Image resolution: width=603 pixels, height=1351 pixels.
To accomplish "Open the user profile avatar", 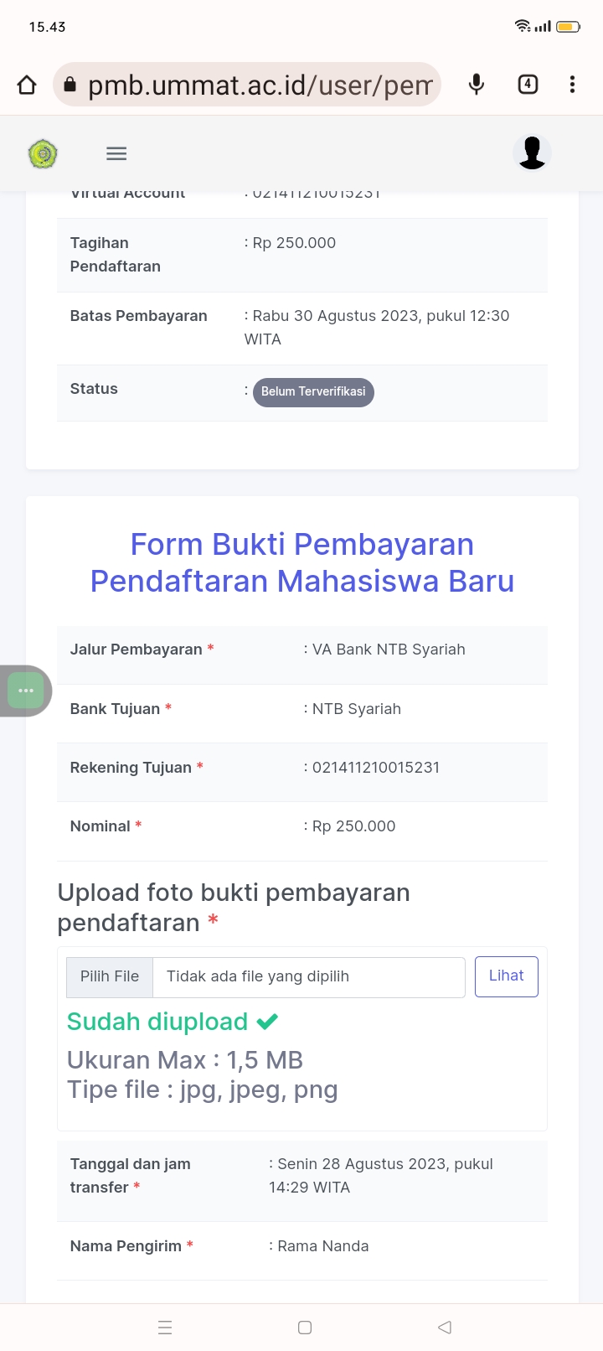I will pos(532,153).
